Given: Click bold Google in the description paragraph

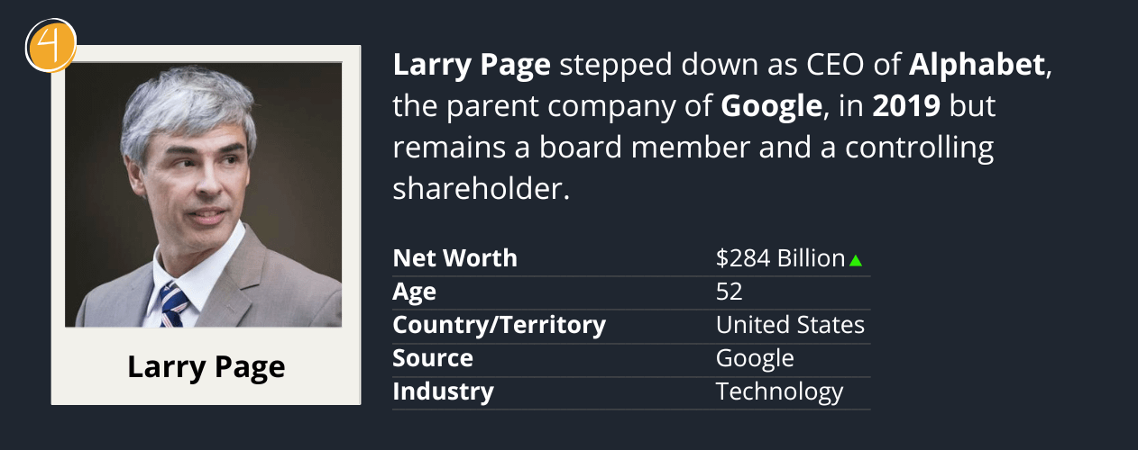Looking at the screenshot, I should pyautogui.click(x=771, y=107).
